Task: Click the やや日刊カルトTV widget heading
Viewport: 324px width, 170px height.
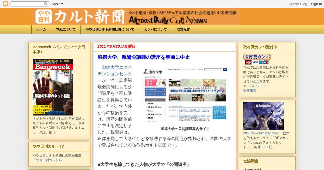Action: 48,146
